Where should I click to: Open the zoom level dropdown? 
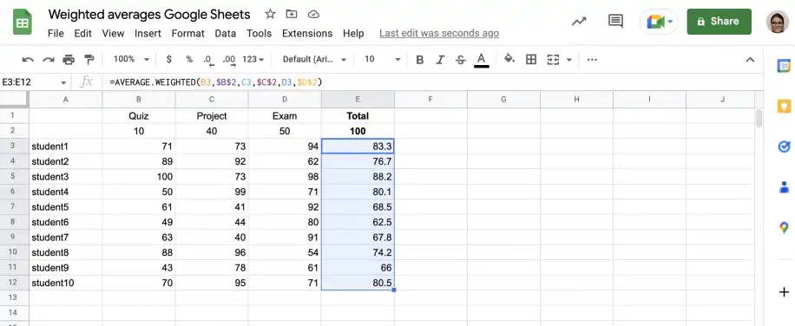131,59
